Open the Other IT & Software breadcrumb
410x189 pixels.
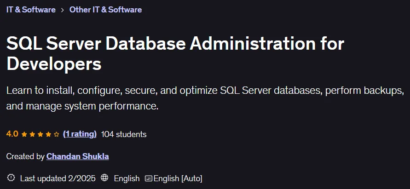[106, 10]
